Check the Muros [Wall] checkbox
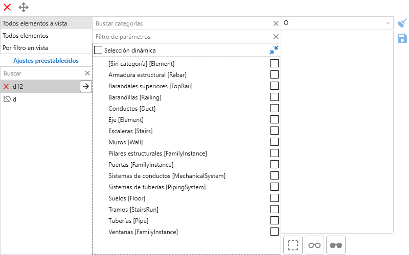Image resolution: width=409 pixels, height=255 pixels. click(275, 142)
